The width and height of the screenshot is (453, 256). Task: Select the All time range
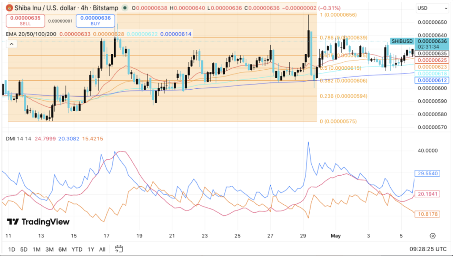(102, 249)
